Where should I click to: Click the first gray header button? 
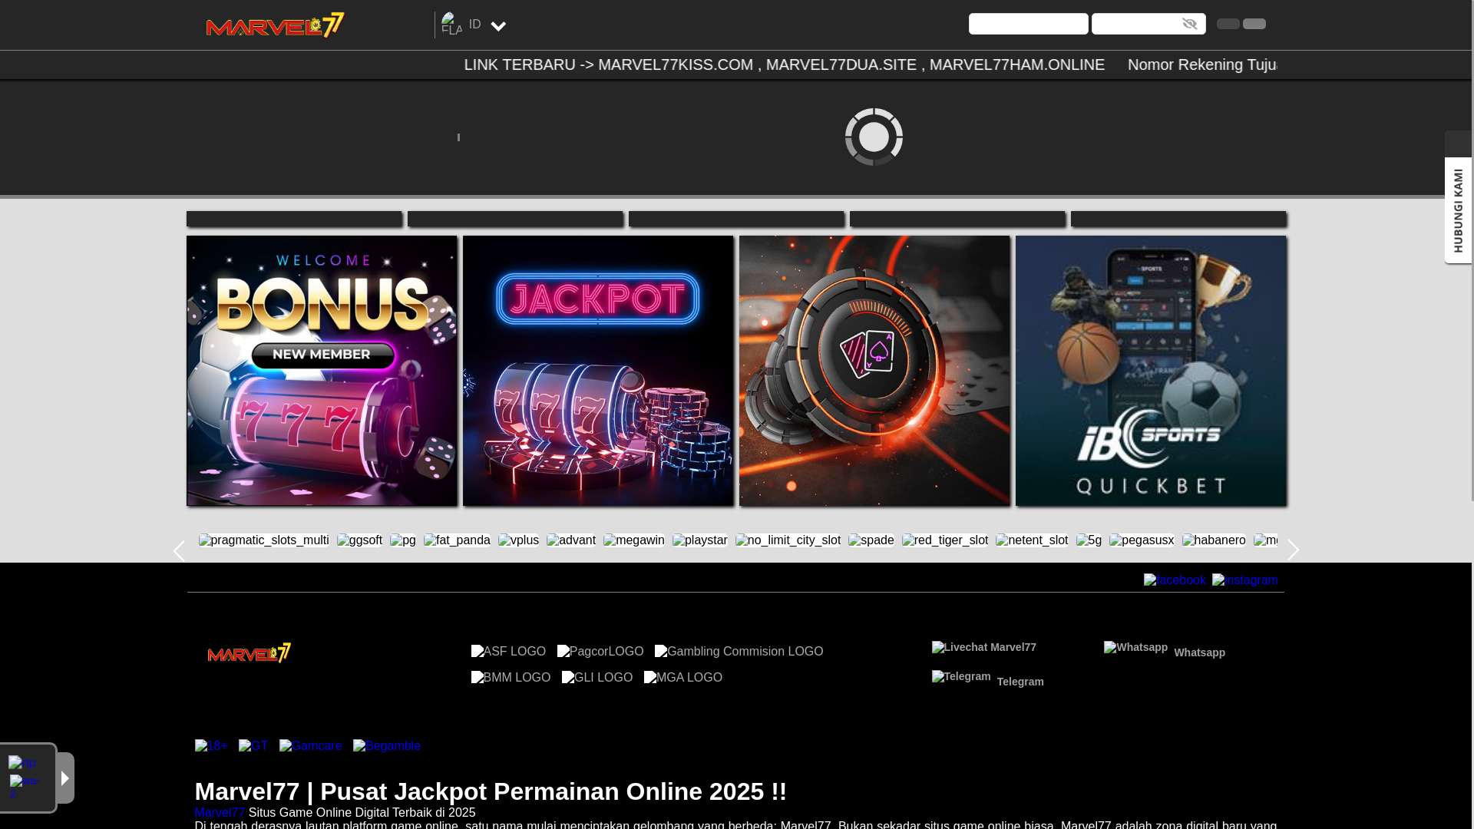coord(1228,24)
